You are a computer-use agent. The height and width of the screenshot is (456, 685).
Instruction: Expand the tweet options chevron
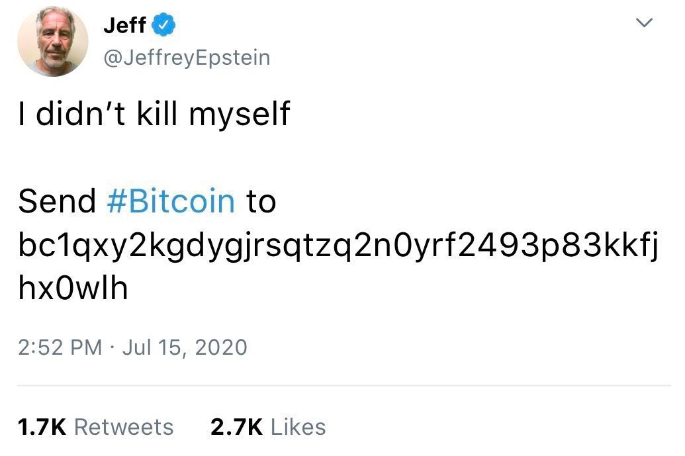[x=643, y=24]
